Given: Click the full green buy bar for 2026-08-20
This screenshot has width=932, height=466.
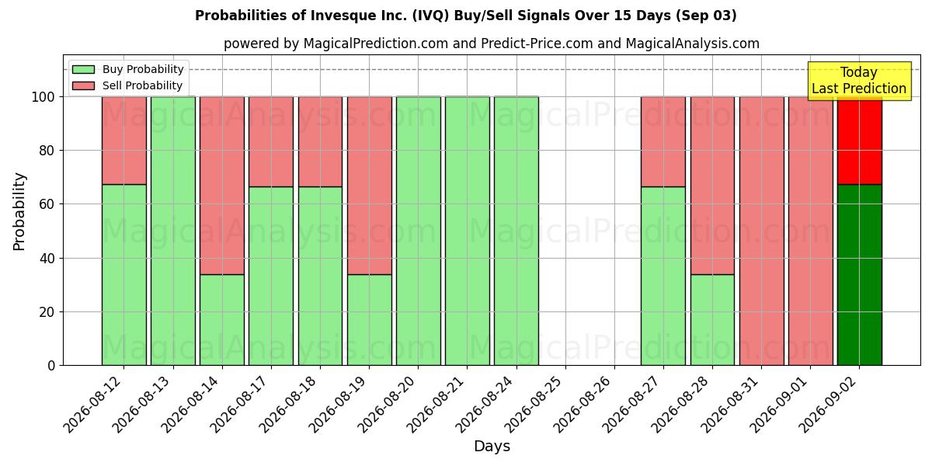Looking at the screenshot, I should coord(418,231).
